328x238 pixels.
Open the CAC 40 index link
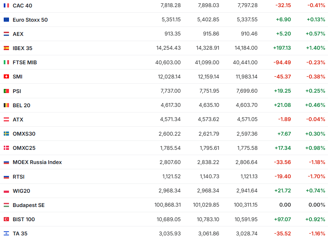coord(23,6)
